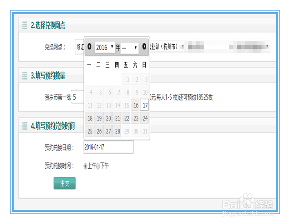Screen dimensions: 290x224
Task: Open the month dropdown in calendar
Action: pos(129,48)
